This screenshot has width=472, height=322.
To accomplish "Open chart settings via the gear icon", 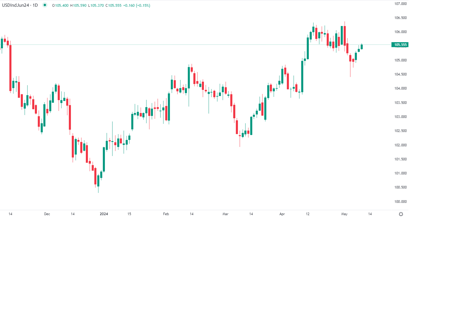I will point(401,214).
